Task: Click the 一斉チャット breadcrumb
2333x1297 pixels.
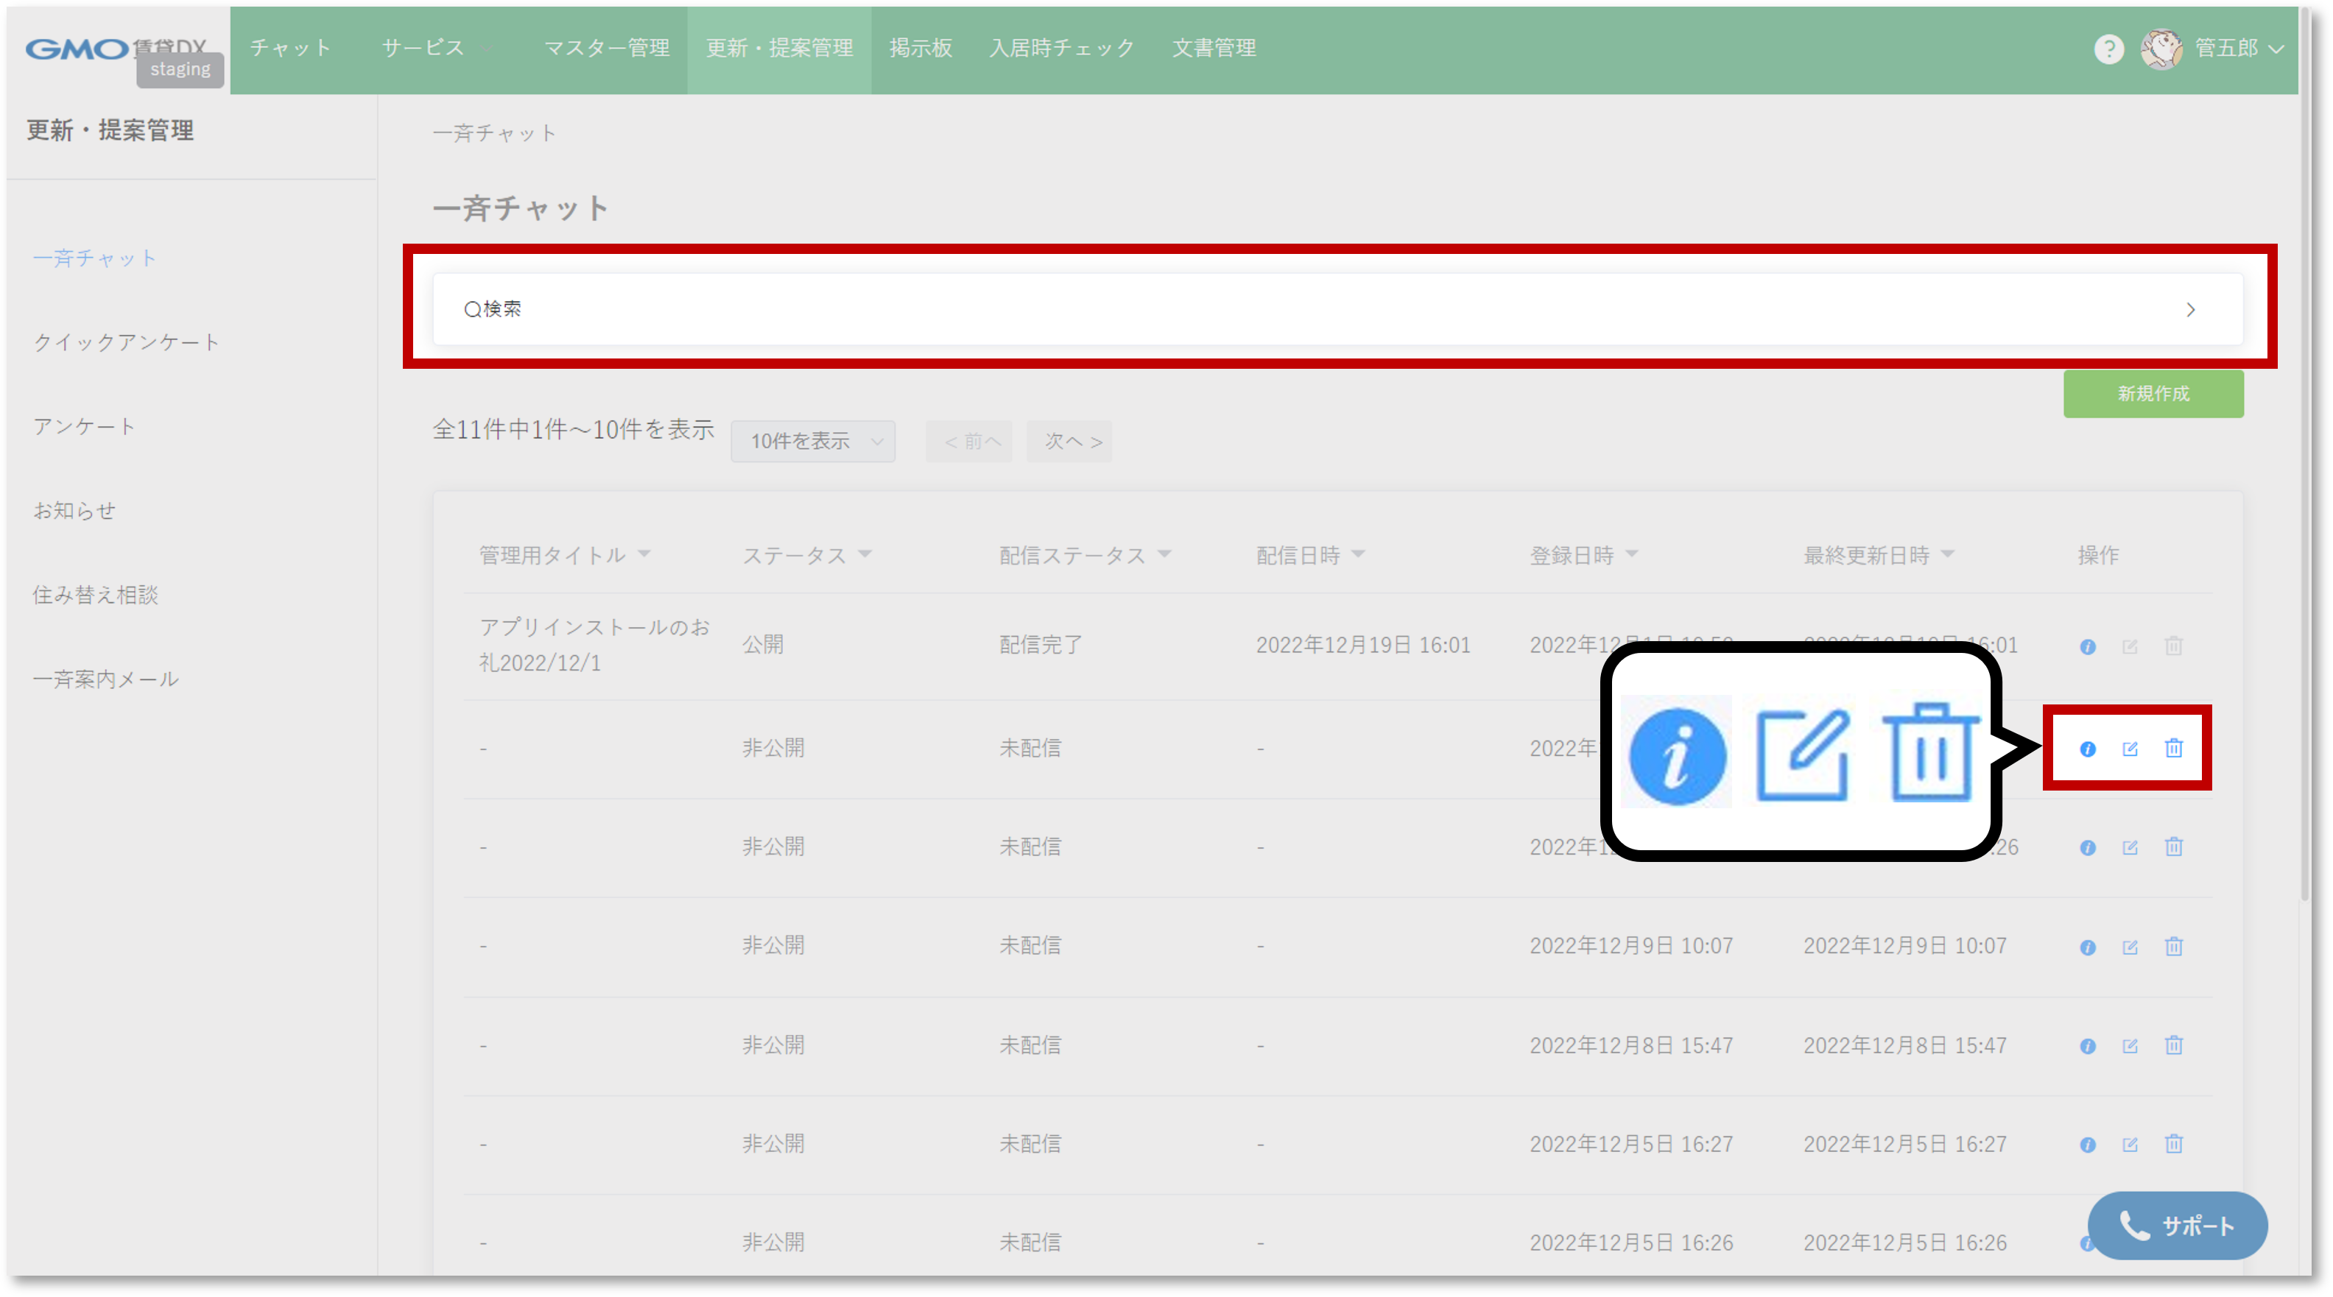Action: coord(493,133)
